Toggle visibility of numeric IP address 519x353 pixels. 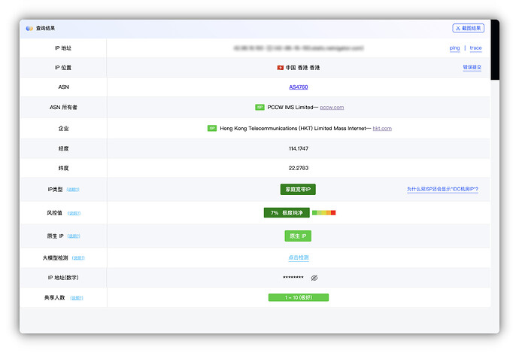(x=314, y=278)
